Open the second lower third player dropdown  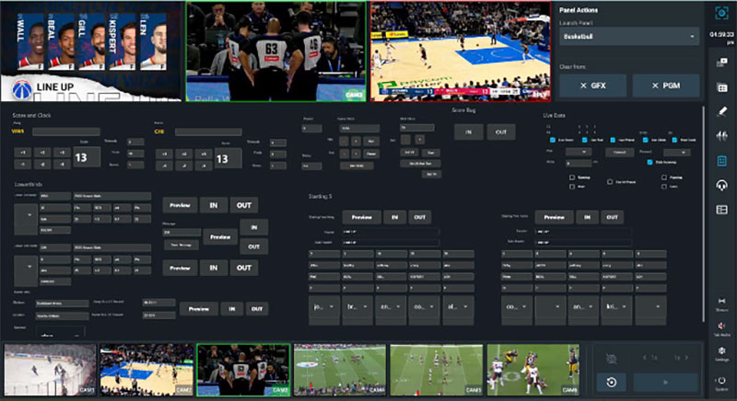pyautogui.click(x=26, y=270)
